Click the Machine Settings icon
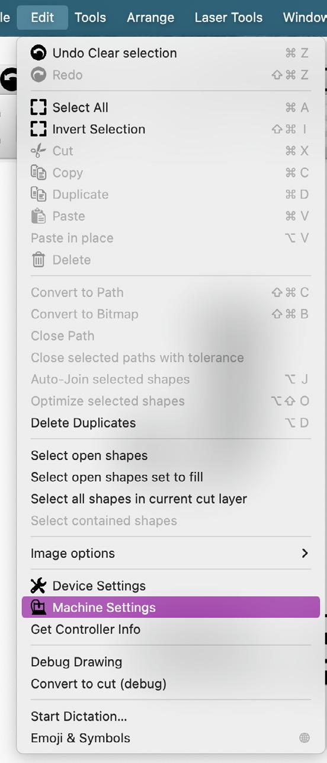The height and width of the screenshot is (763, 327). click(x=39, y=607)
